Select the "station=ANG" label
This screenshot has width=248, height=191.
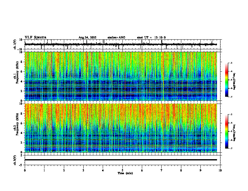[x=116, y=37]
